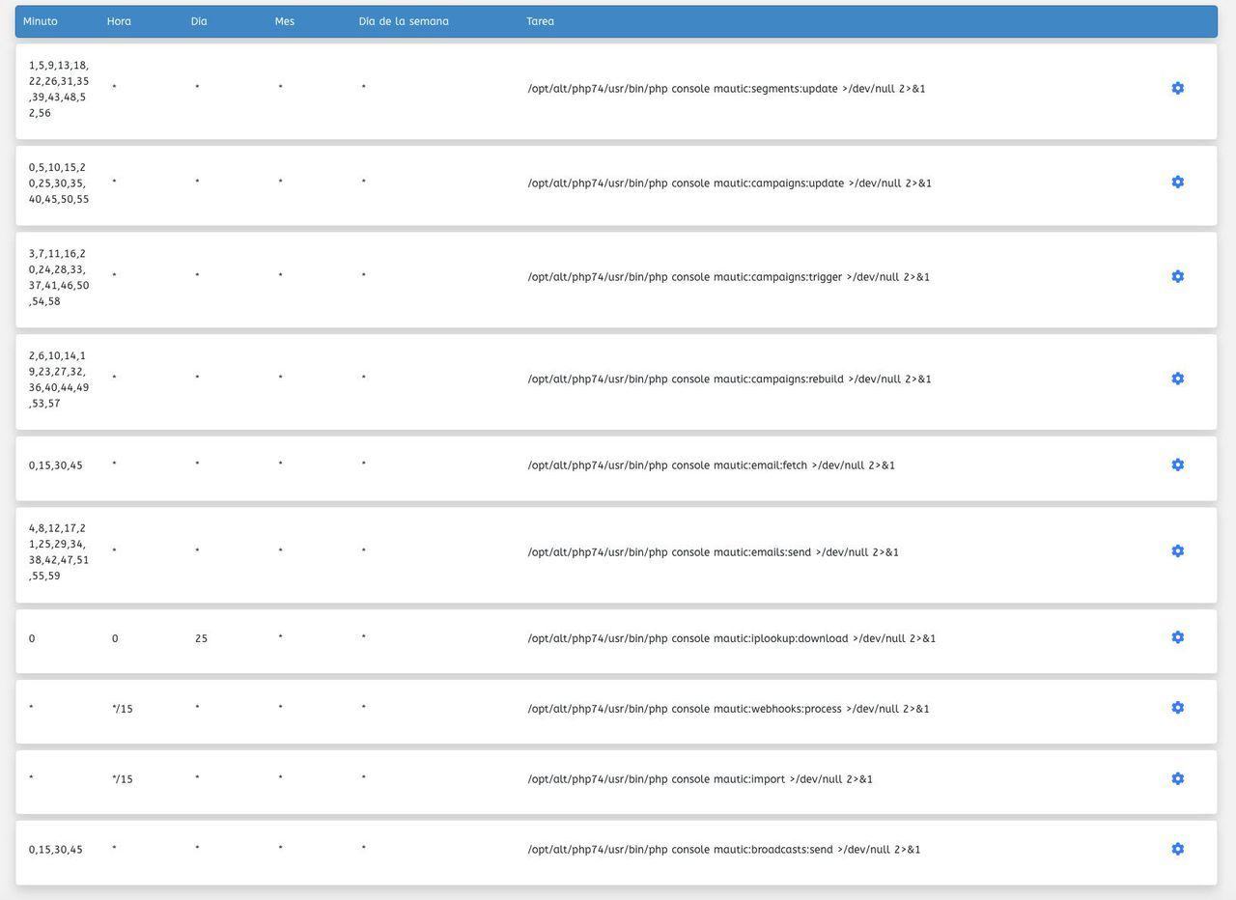The image size is (1236, 900).
Task: Select the mautic:iplookup:download command text
Action: point(731,638)
